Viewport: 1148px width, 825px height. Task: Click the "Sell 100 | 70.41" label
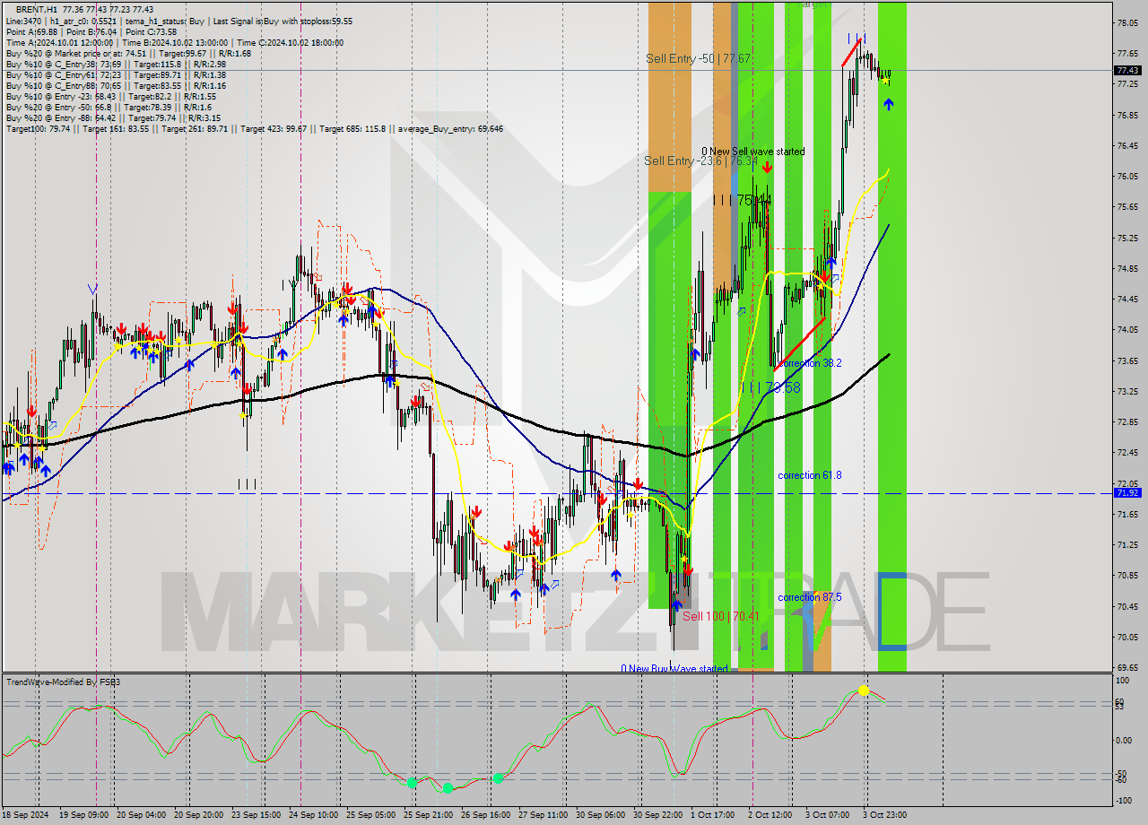pyautogui.click(x=721, y=616)
